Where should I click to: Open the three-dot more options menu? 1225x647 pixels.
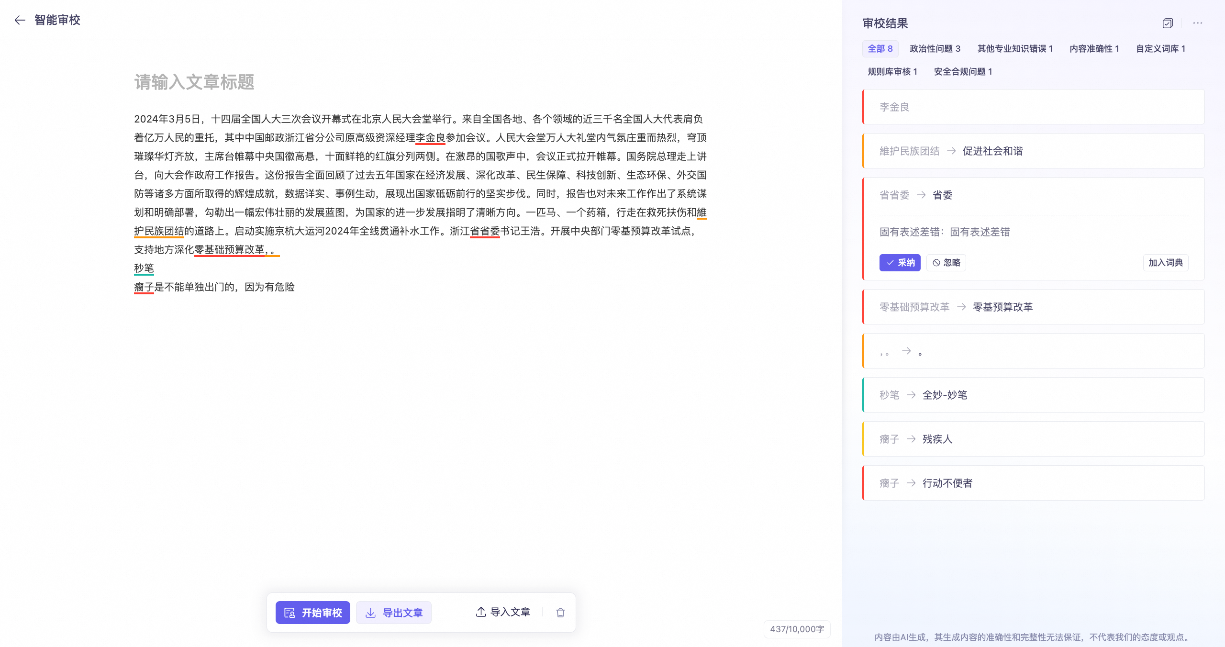click(1198, 23)
